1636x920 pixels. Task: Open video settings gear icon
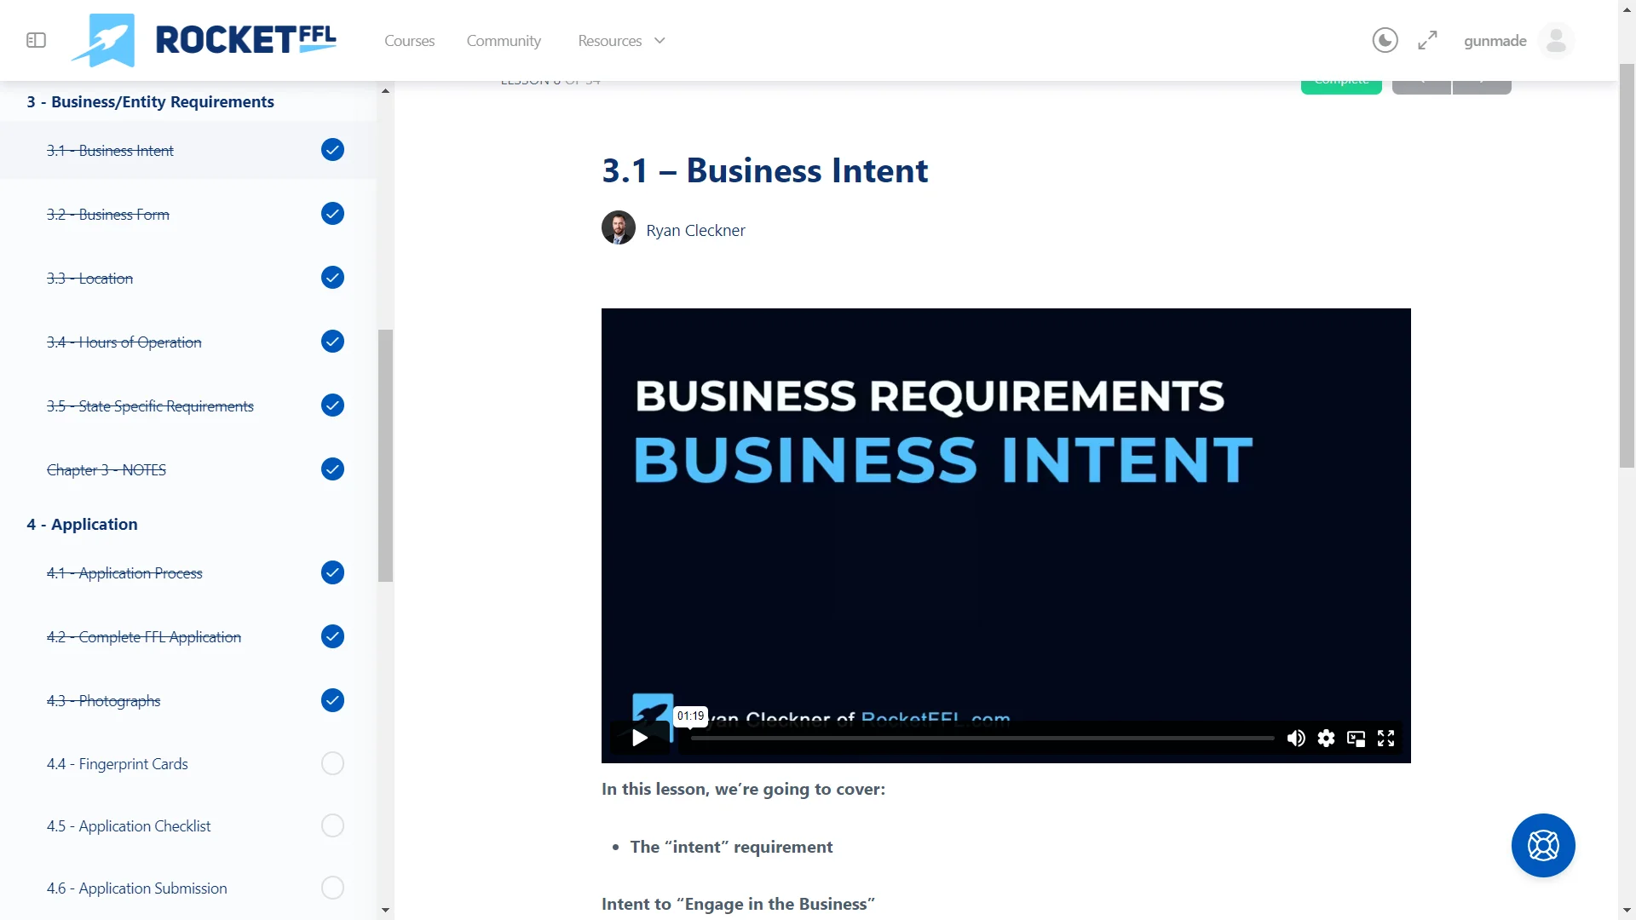(1326, 738)
